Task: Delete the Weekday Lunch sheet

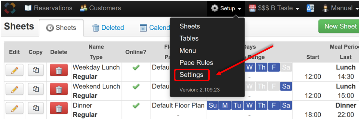Action: [x=59, y=70]
